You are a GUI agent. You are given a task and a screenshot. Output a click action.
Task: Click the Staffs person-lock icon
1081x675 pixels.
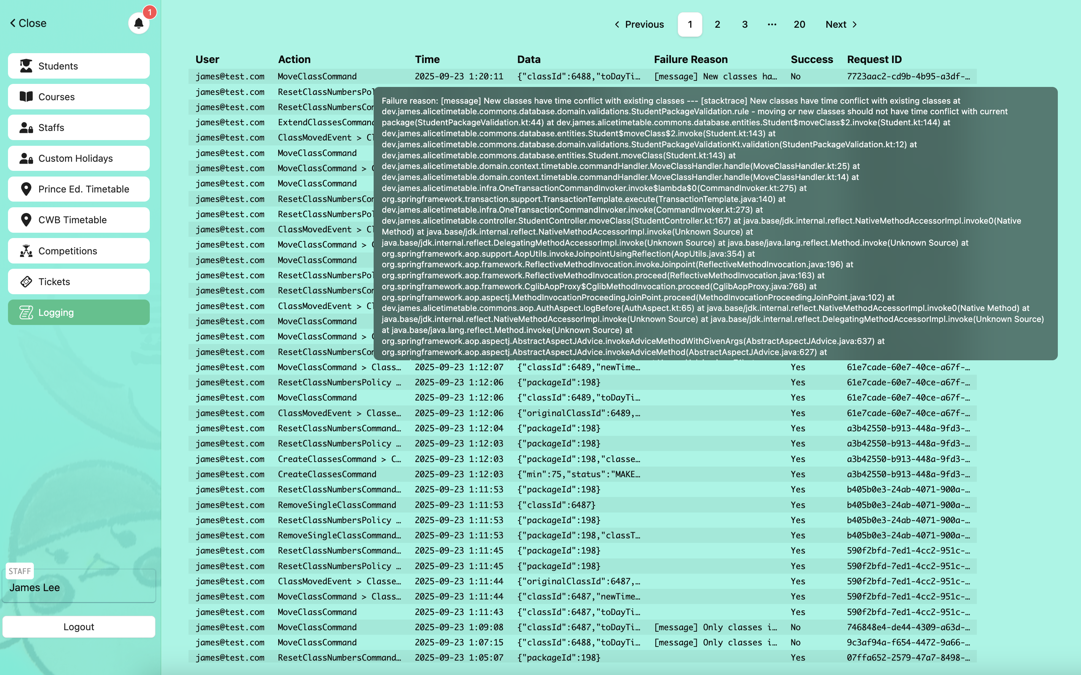pyautogui.click(x=26, y=128)
